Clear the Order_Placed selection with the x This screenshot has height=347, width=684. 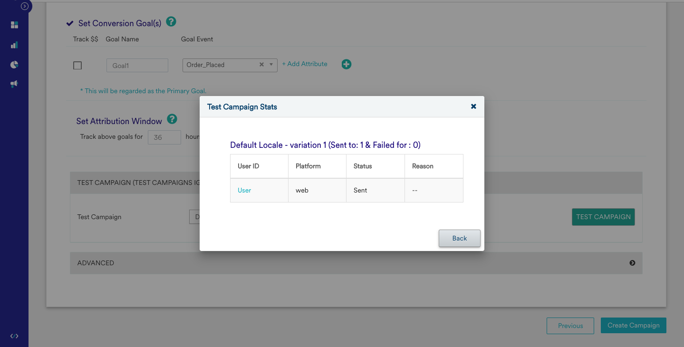(261, 65)
